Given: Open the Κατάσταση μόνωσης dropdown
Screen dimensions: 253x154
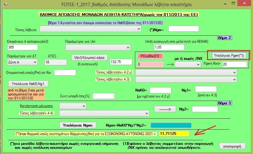Looking at the screenshot, I should [73, 106].
